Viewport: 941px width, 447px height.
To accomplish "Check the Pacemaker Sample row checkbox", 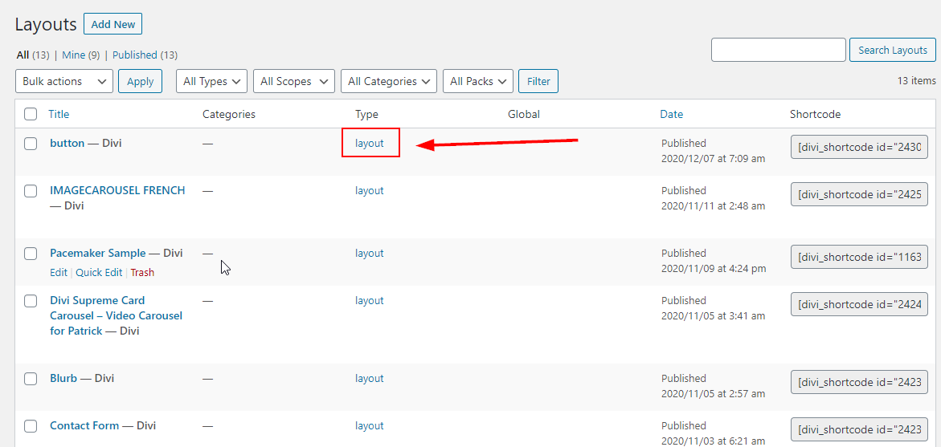I will coord(31,254).
